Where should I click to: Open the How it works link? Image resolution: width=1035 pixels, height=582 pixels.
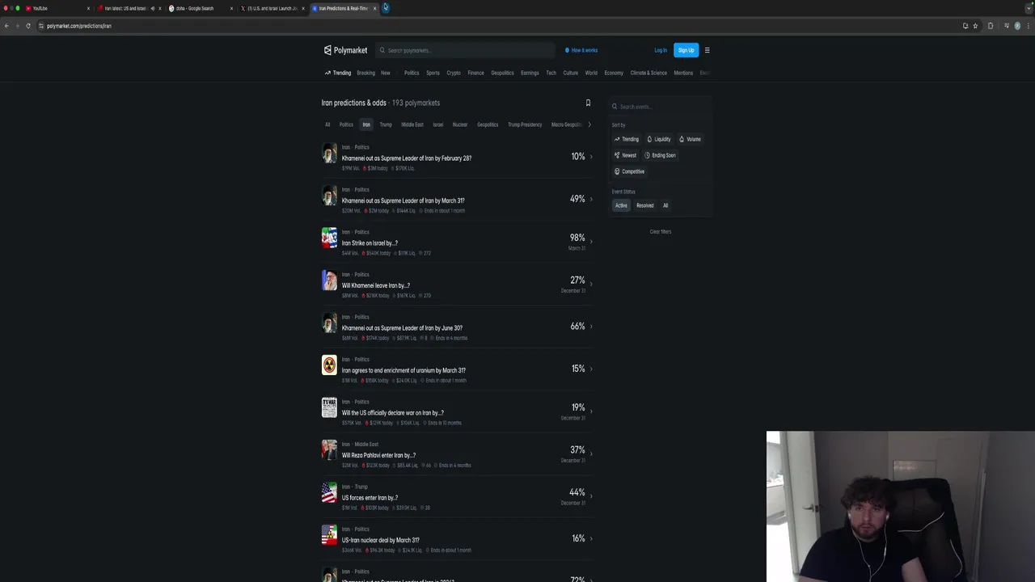[581, 50]
